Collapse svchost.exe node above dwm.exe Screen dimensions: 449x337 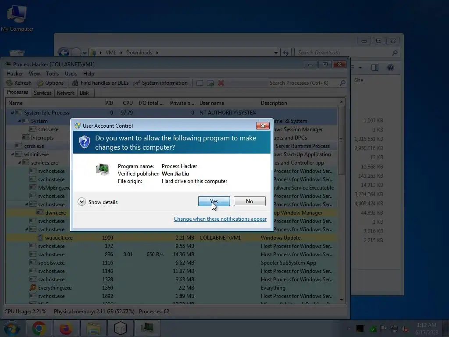point(26,204)
